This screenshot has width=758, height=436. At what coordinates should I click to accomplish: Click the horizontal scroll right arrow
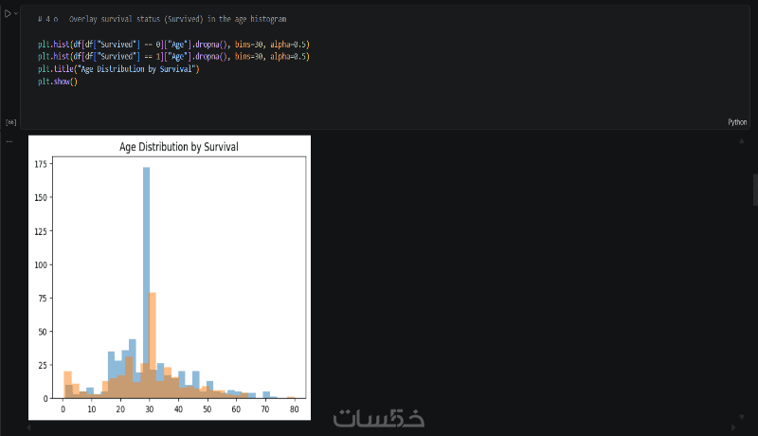pos(733,427)
